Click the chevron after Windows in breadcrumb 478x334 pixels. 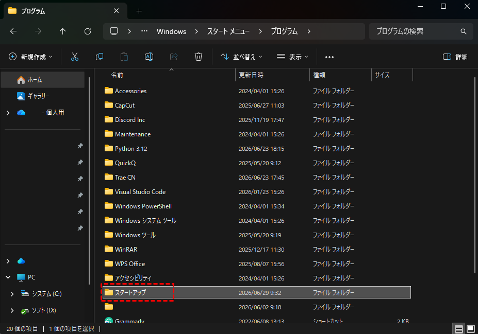[x=196, y=31]
